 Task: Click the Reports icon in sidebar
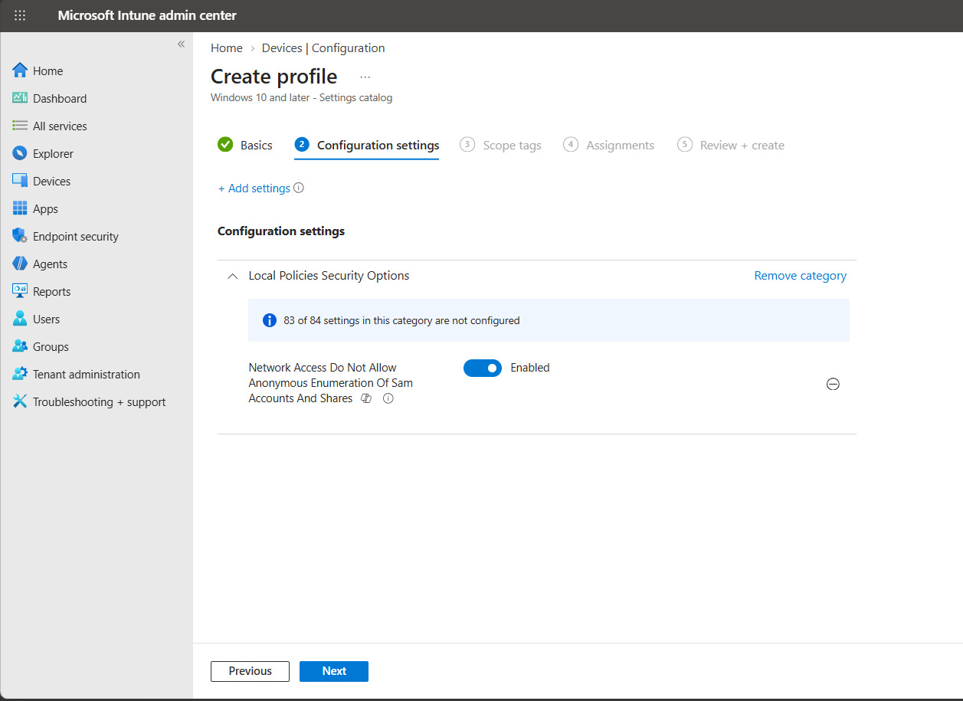click(x=20, y=291)
